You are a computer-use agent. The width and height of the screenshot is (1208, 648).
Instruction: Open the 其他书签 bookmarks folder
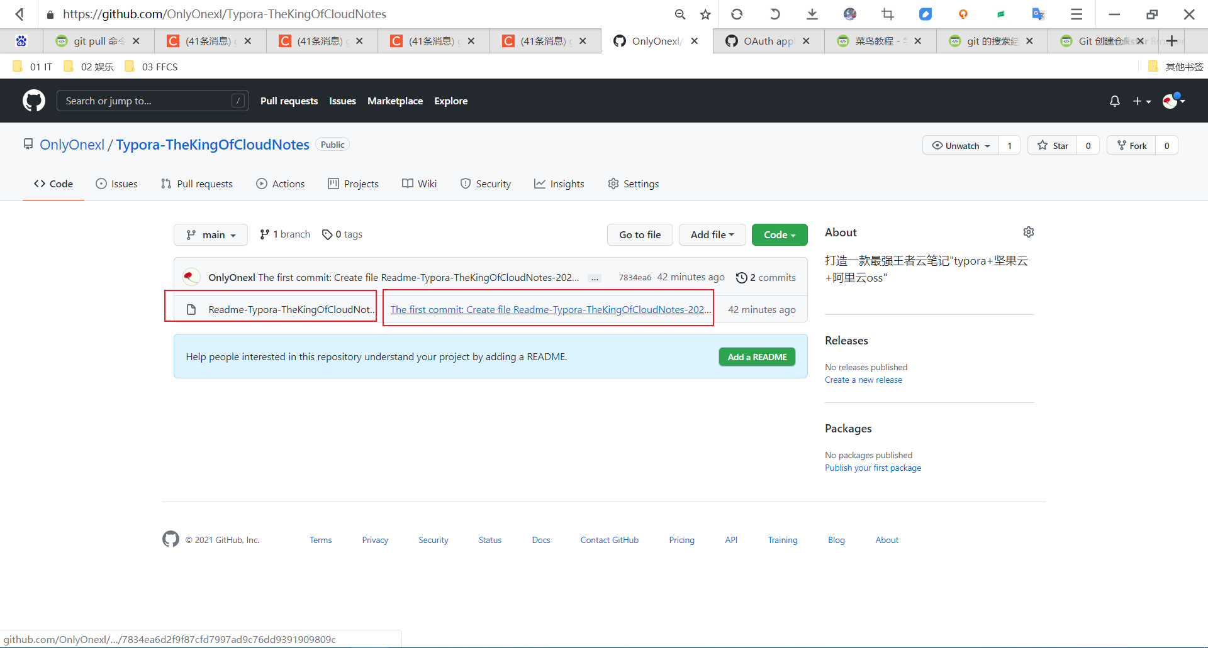point(1175,67)
